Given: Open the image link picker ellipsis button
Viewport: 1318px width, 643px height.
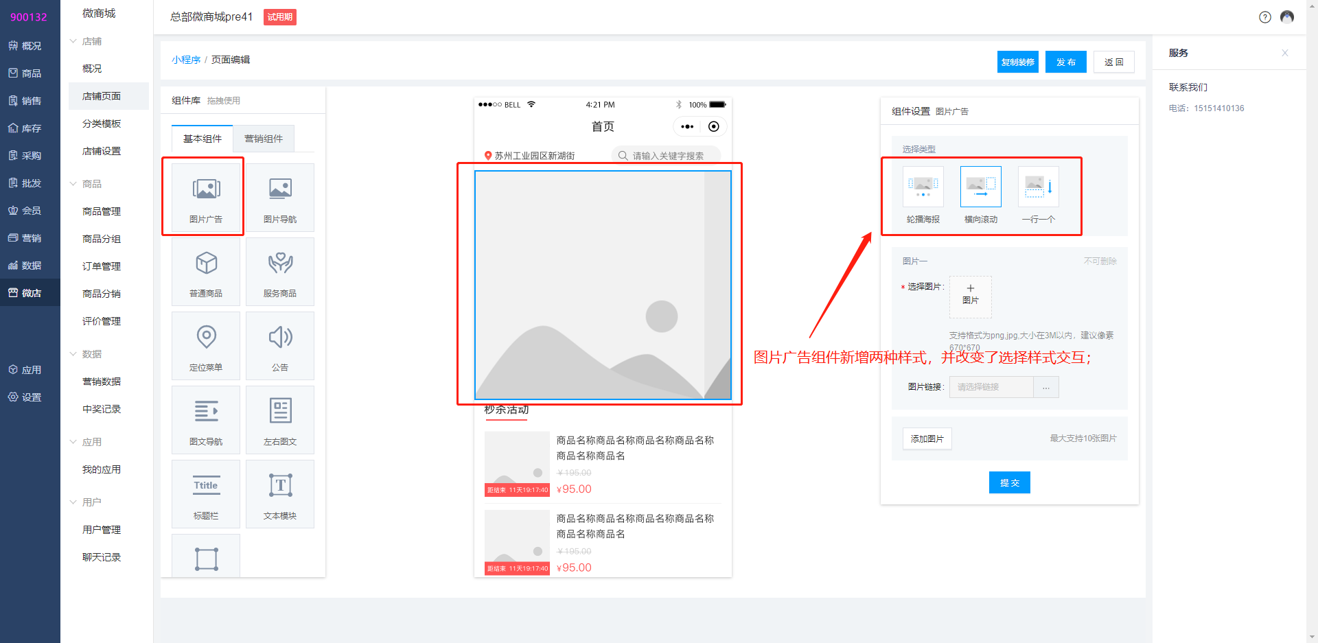Looking at the screenshot, I should click(x=1045, y=387).
